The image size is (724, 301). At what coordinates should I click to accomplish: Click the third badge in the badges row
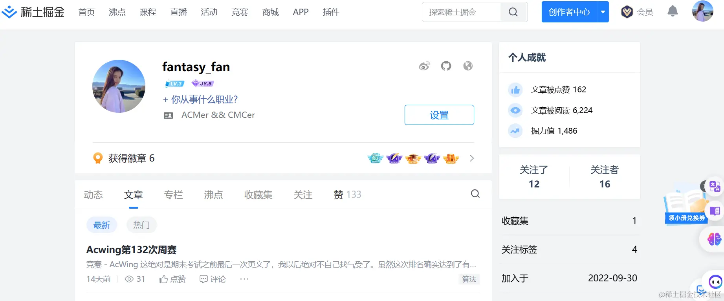413,158
